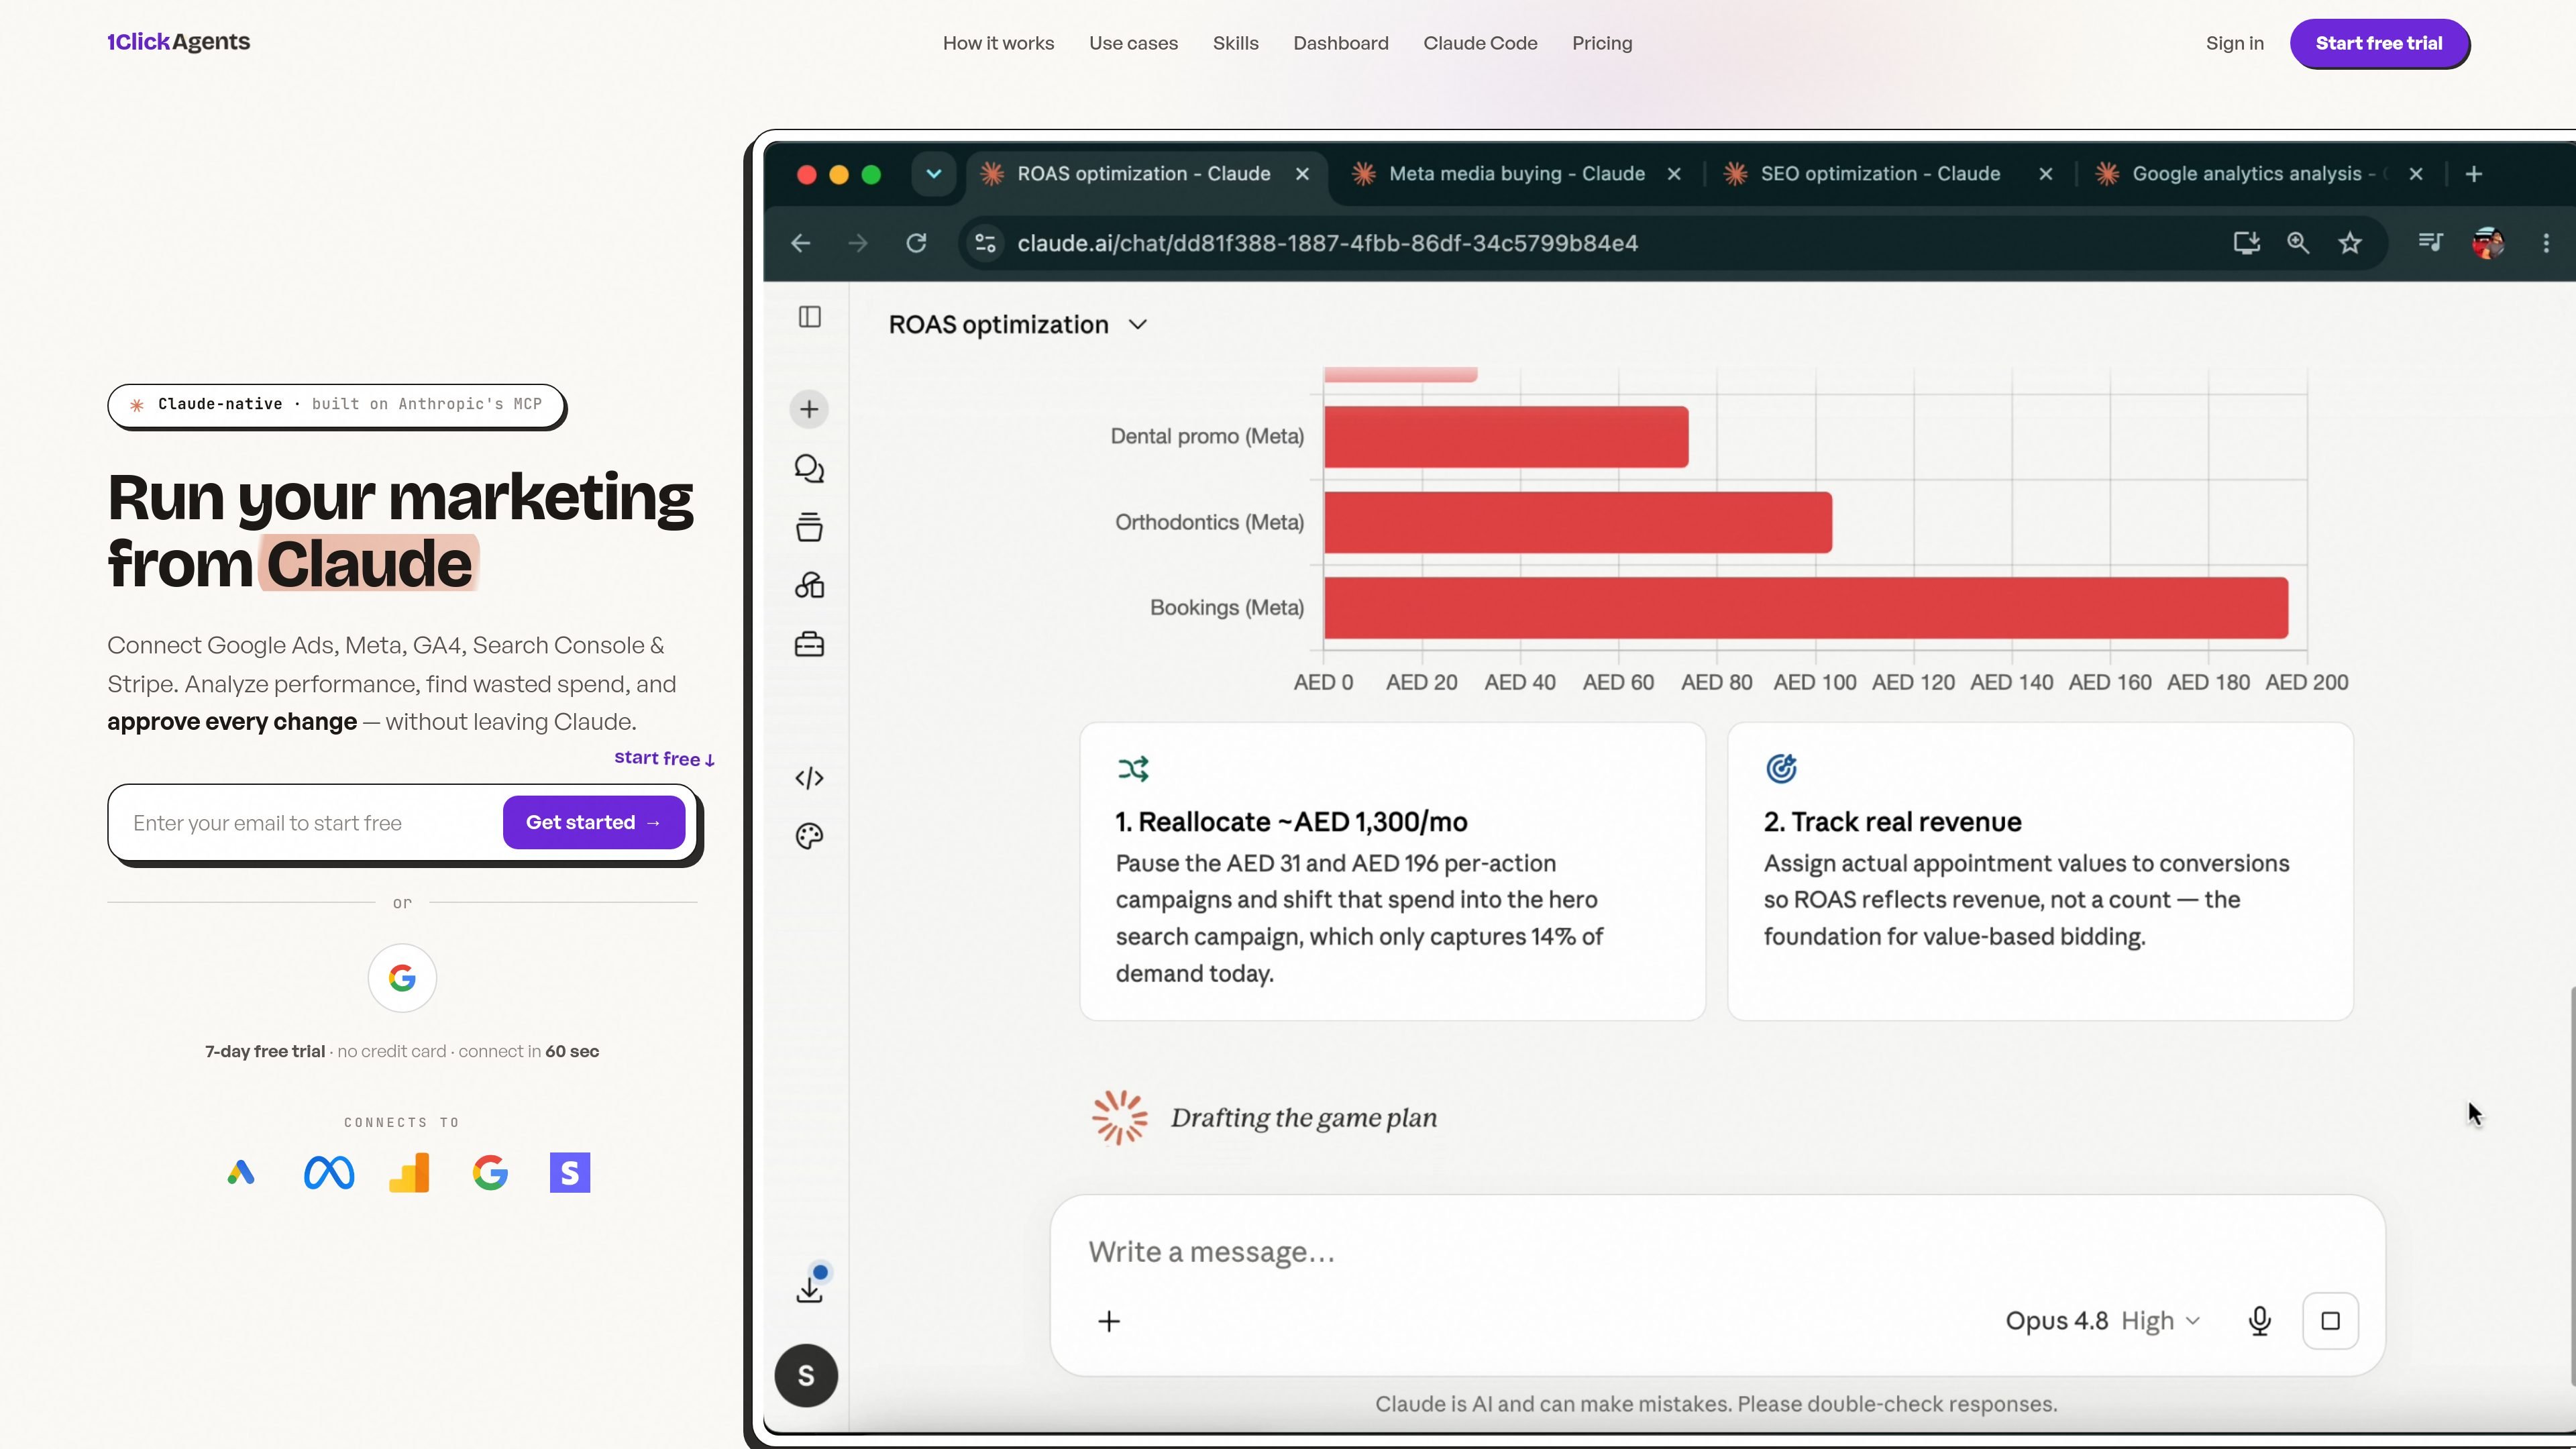Click the browser forward arrow
Viewport: 2576px width, 1449px height.
(858, 243)
